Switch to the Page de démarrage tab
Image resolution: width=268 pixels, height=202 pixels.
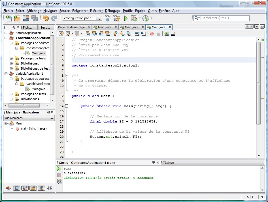point(71,27)
